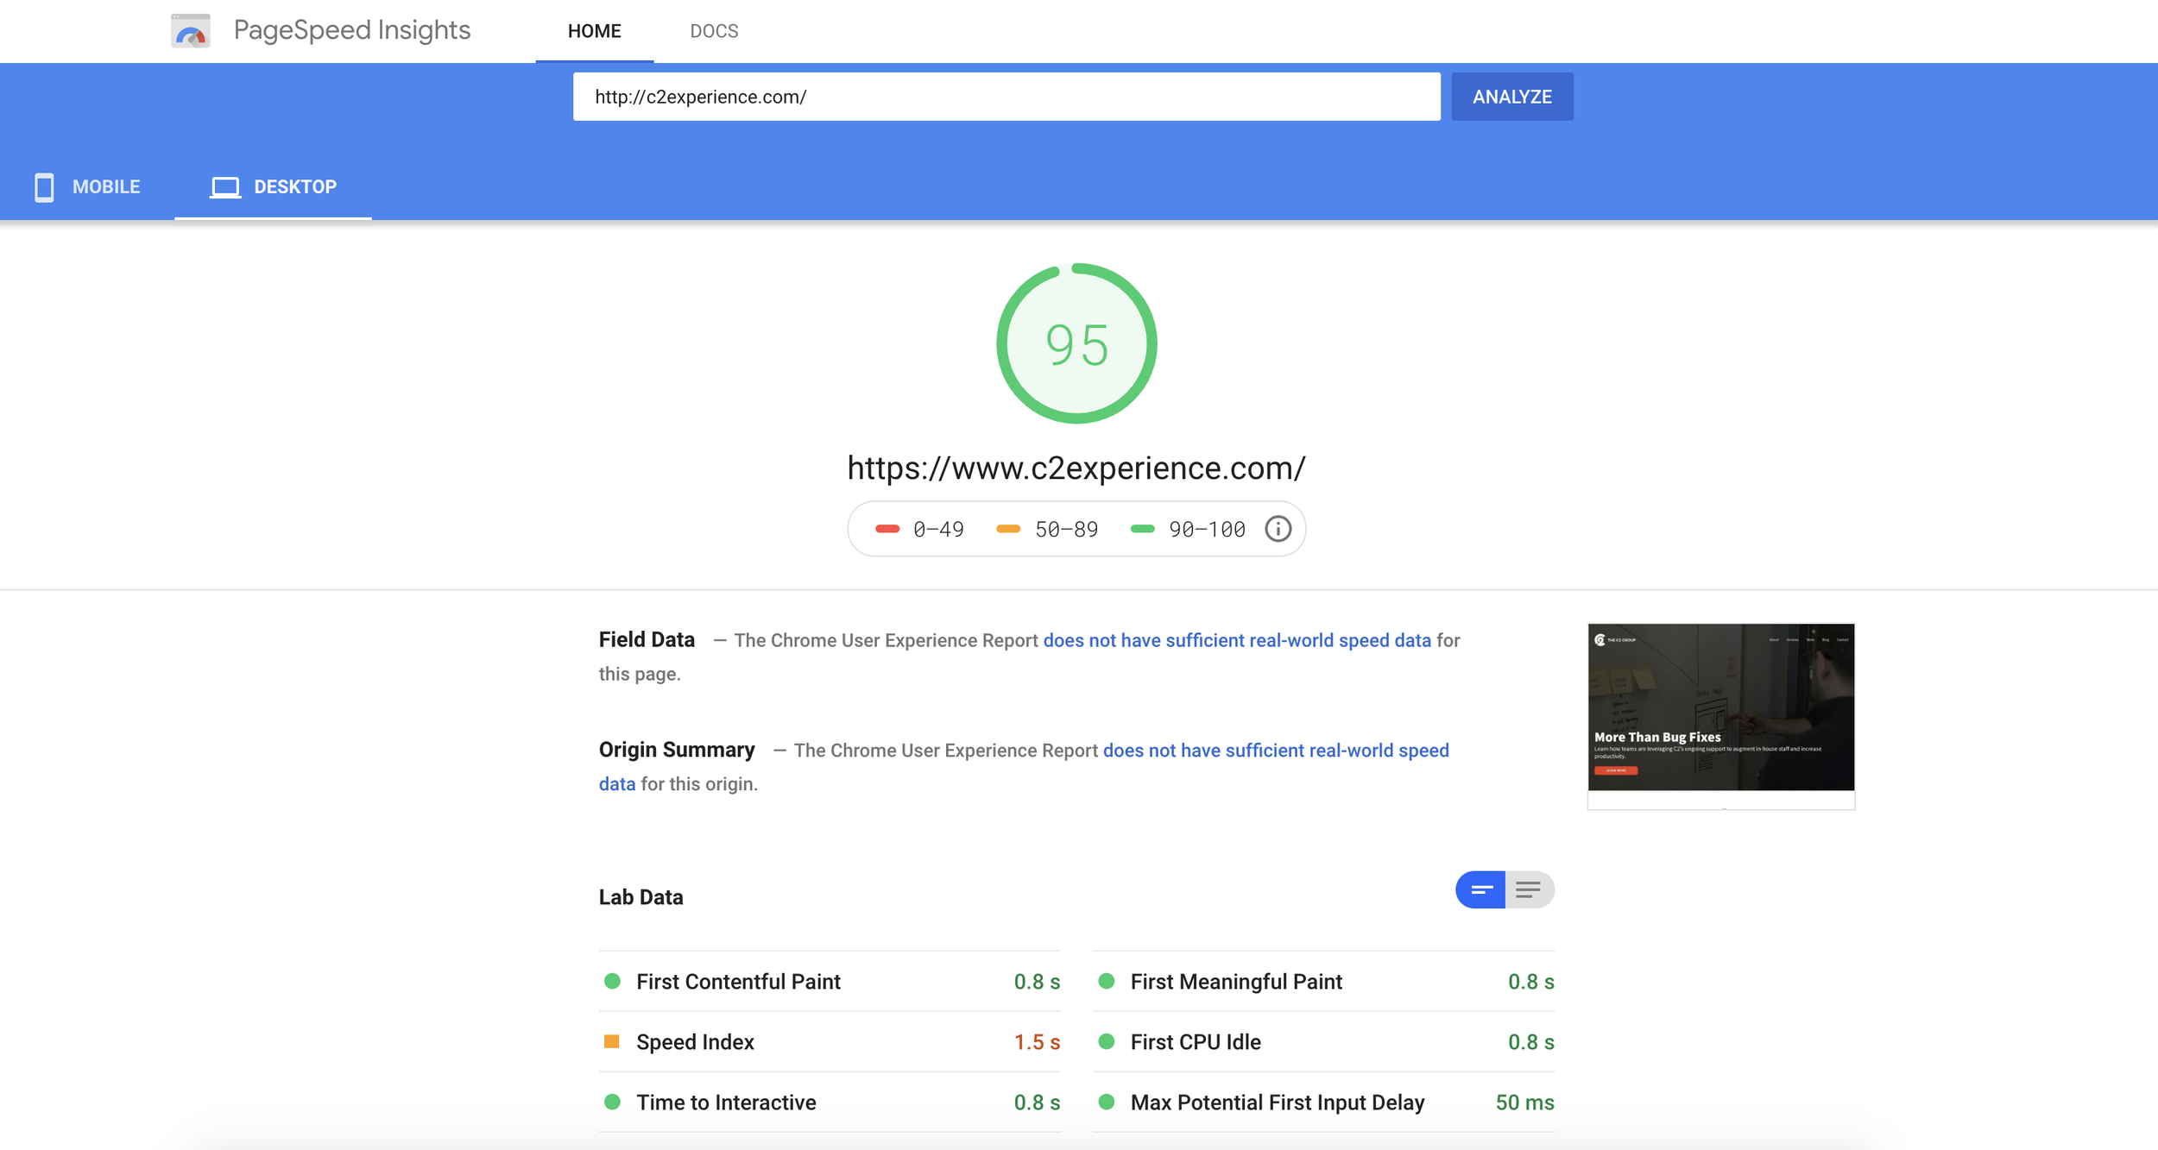
Task: Switch Lab Data to expanded list view
Action: pos(1528,889)
